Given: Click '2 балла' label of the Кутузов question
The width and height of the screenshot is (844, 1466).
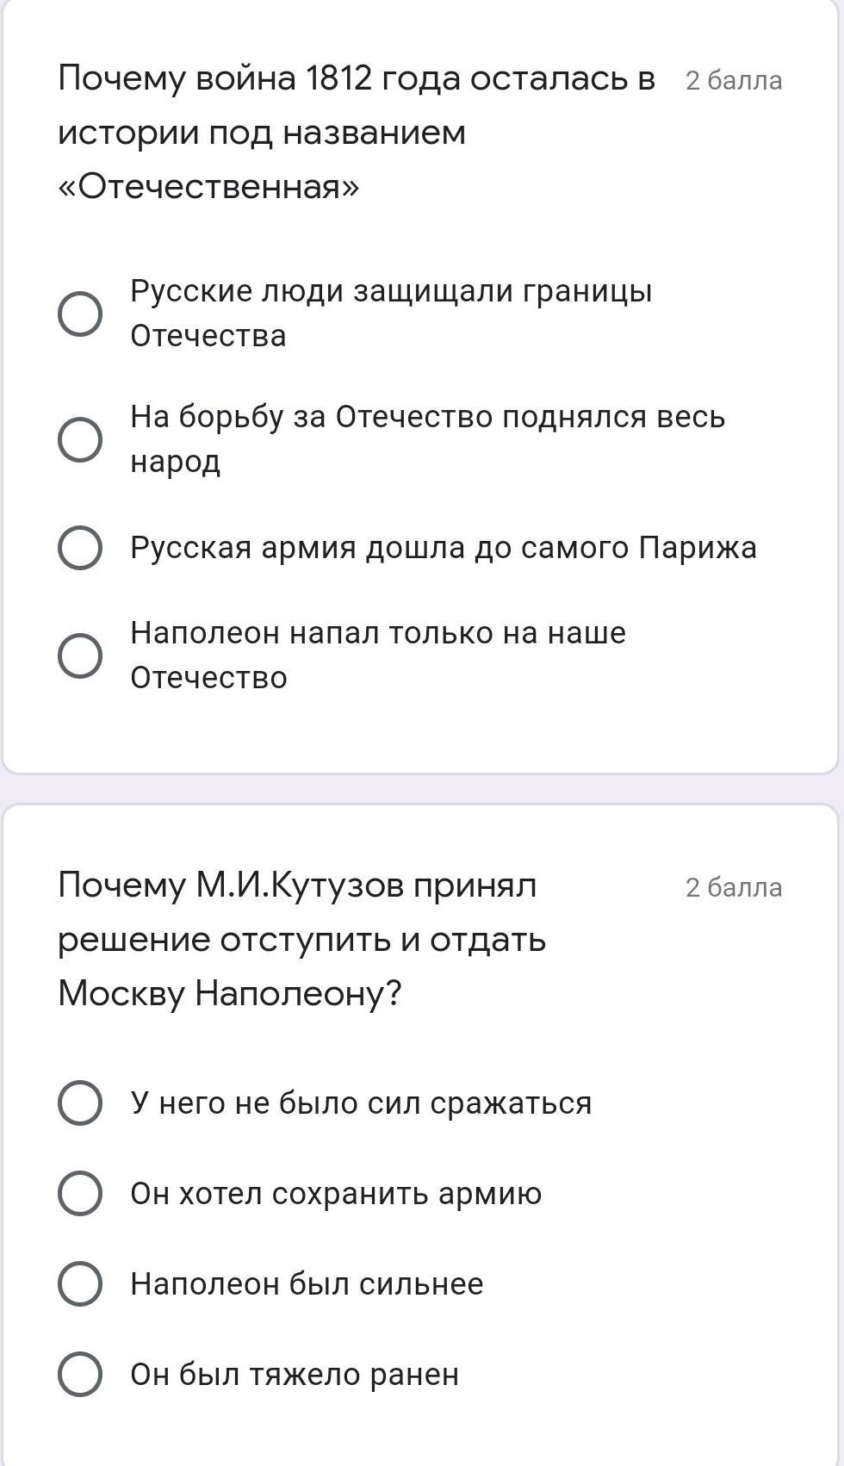Looking at the screenshot, I should (734, 887).
